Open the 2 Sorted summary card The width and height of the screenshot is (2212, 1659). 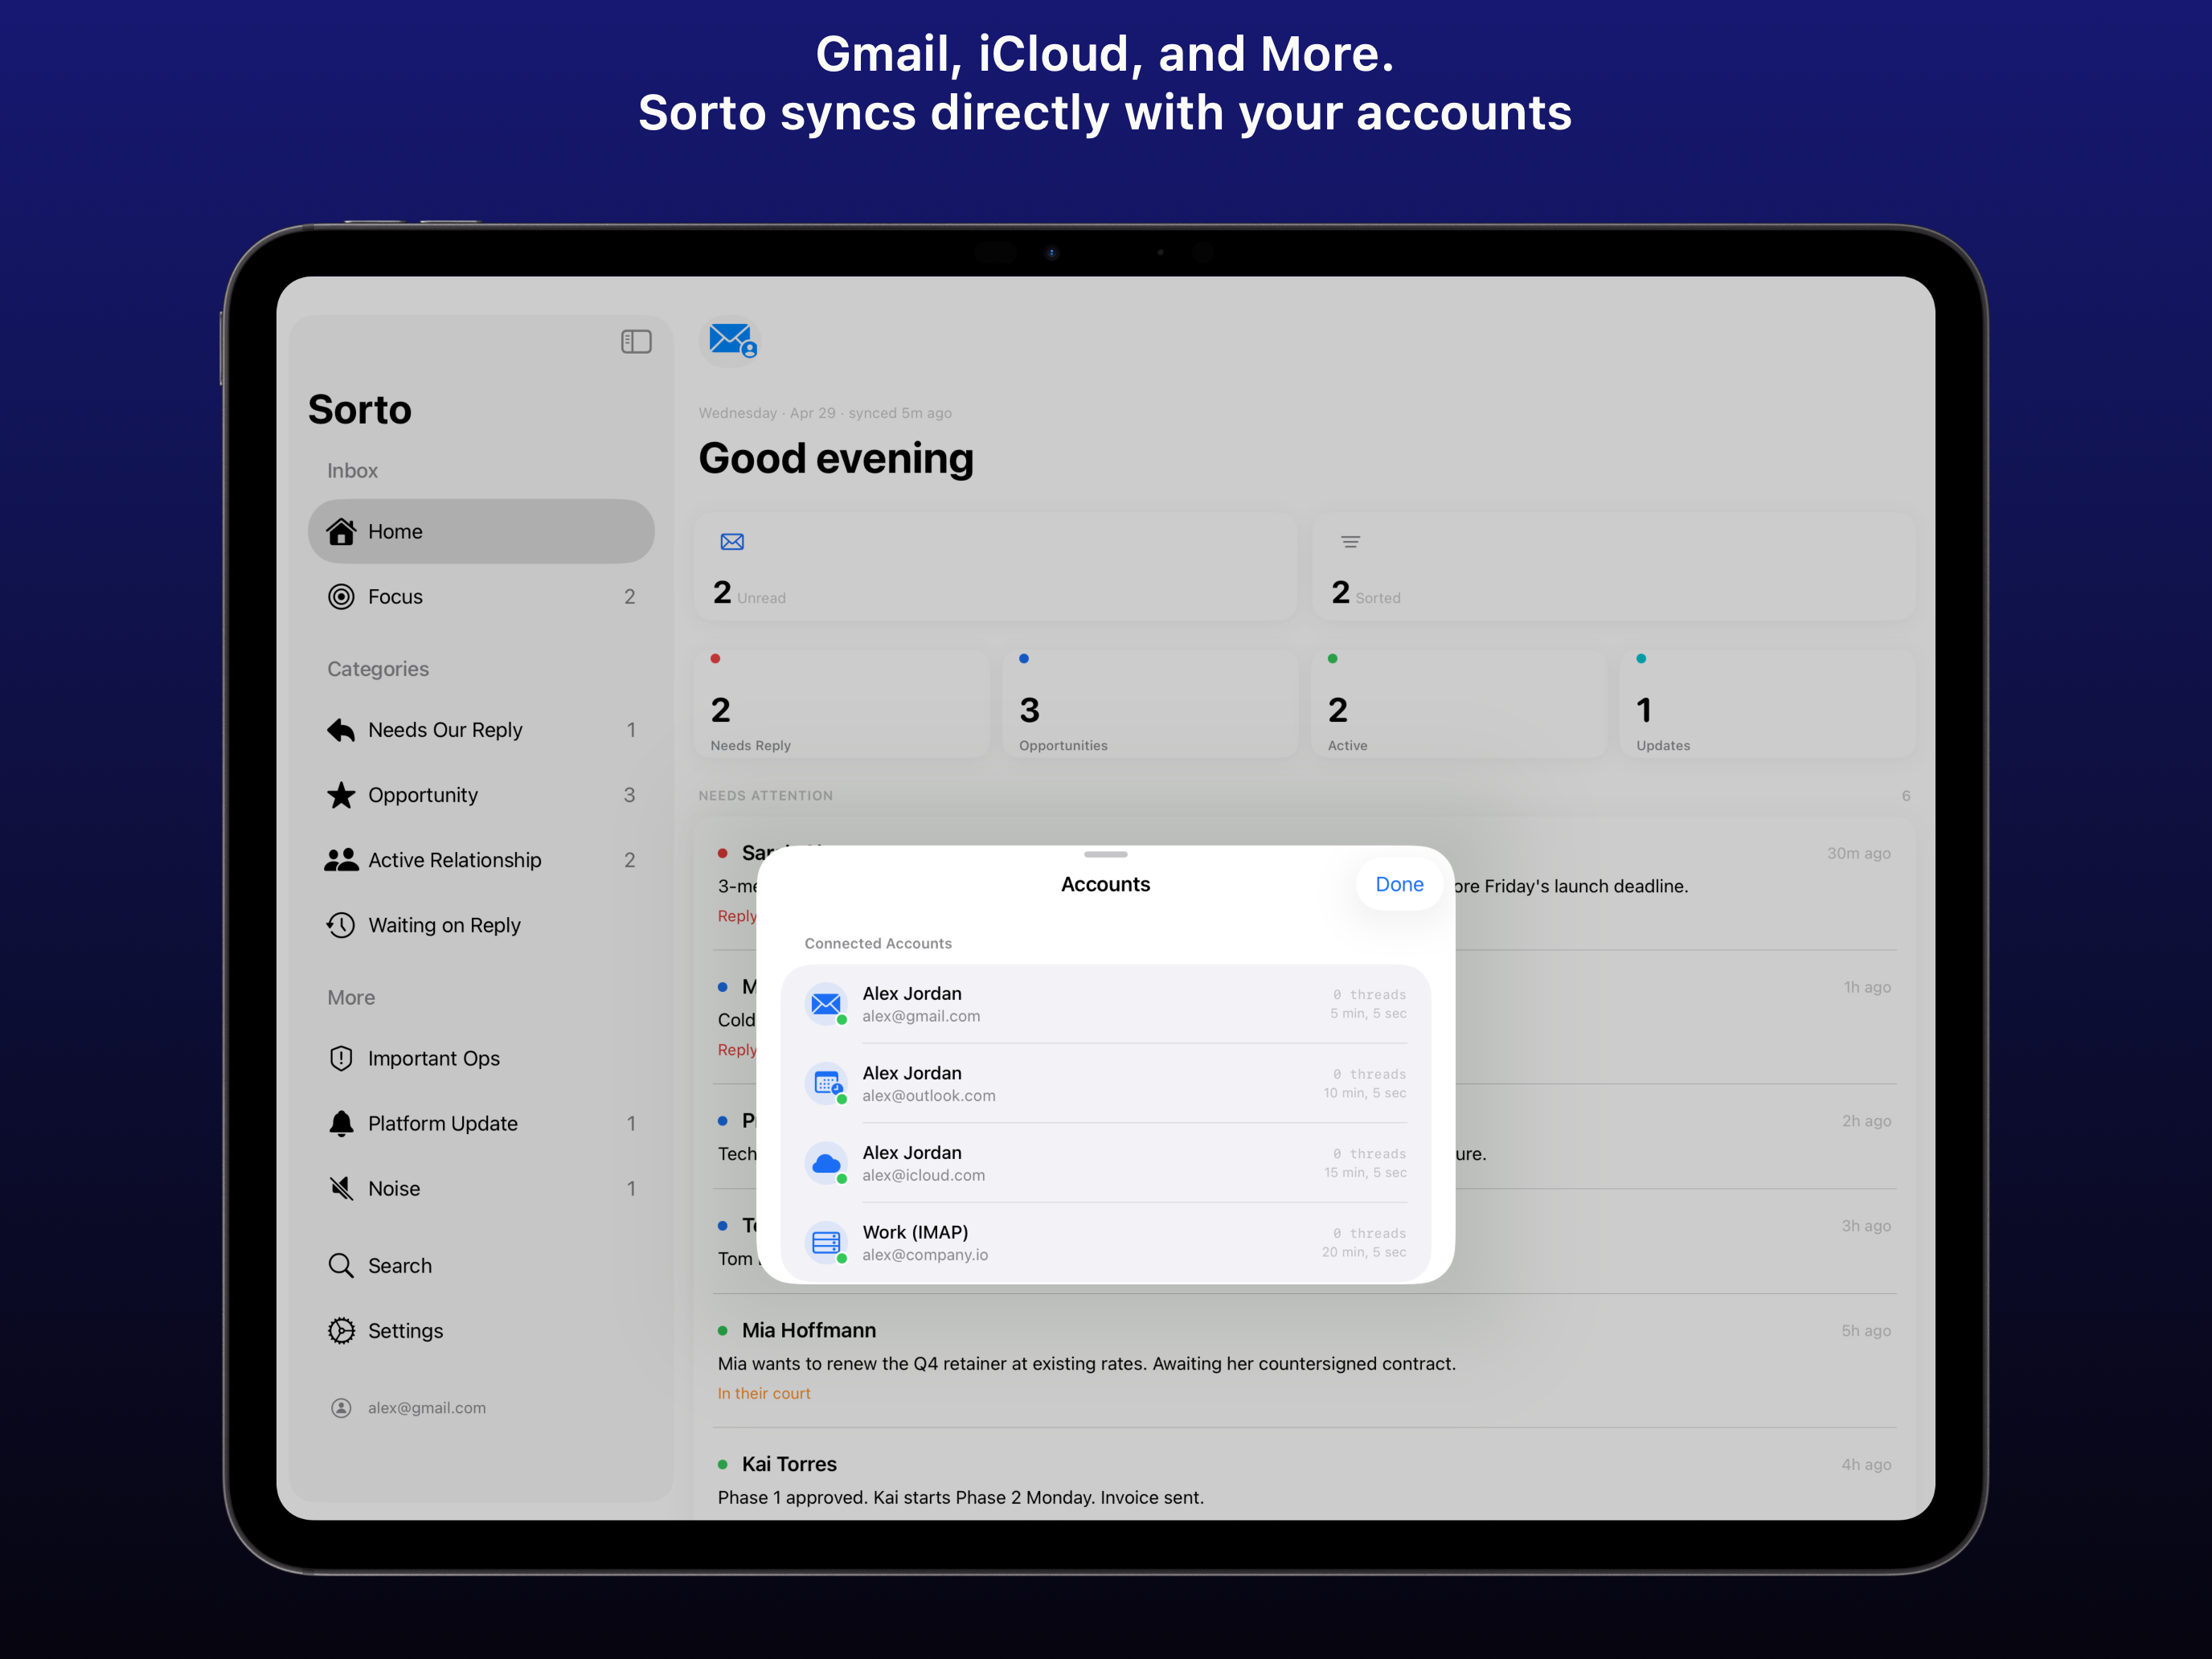tap(1613, 566)
